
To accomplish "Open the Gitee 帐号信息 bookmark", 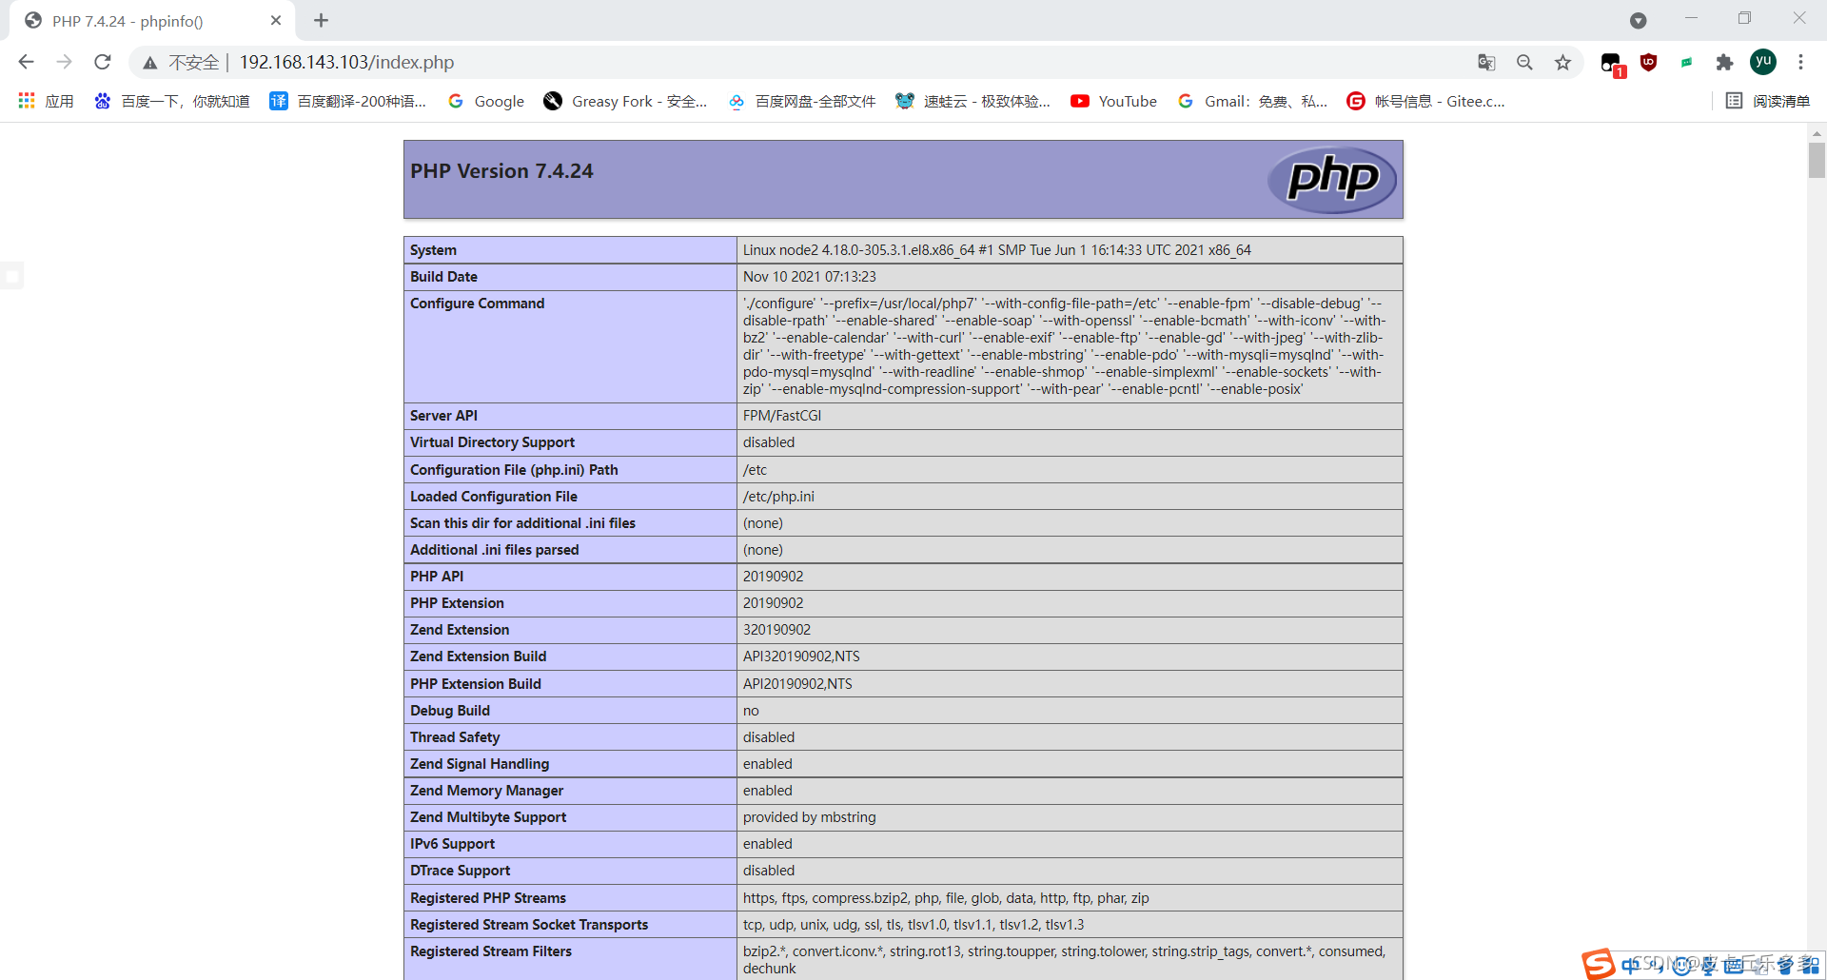I will [1425, 101].
